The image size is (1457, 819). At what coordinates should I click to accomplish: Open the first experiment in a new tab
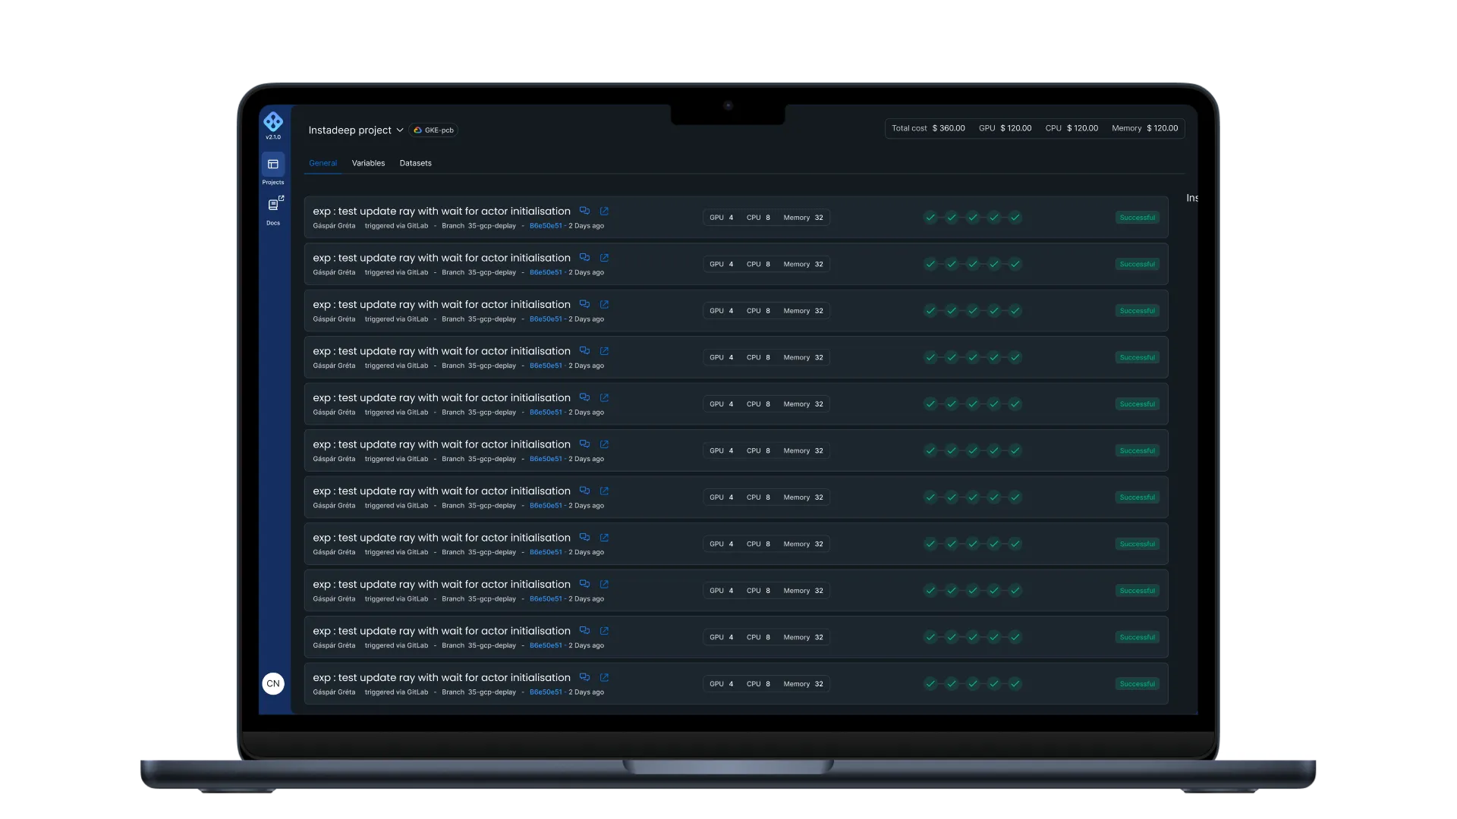(x=604, y=212)
